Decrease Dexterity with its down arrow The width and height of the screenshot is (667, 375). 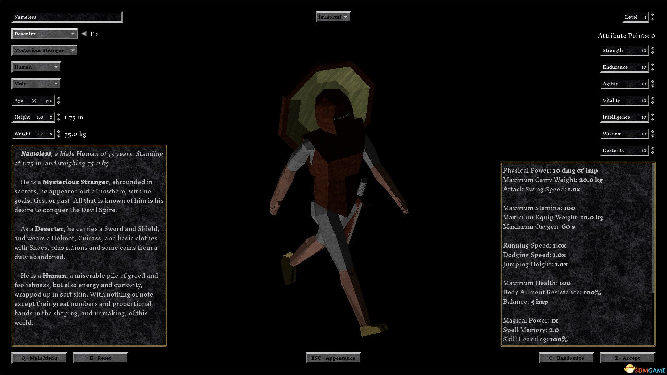coord(653,153)
